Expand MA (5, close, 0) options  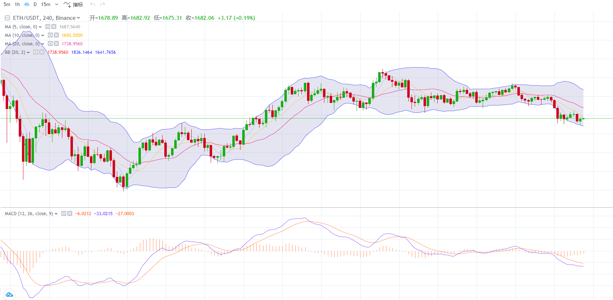click(x=40, y=27)
